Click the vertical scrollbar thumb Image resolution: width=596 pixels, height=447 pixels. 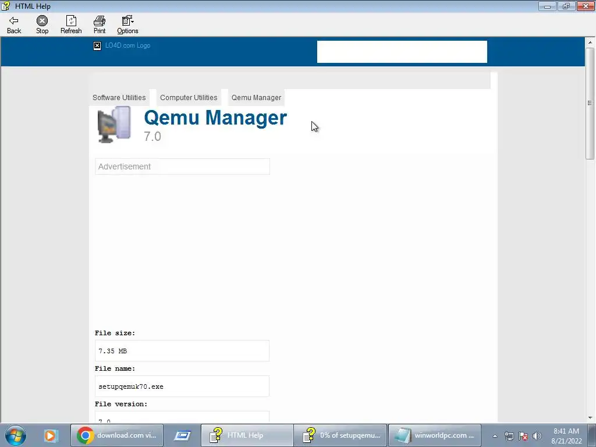pos(590,104)
